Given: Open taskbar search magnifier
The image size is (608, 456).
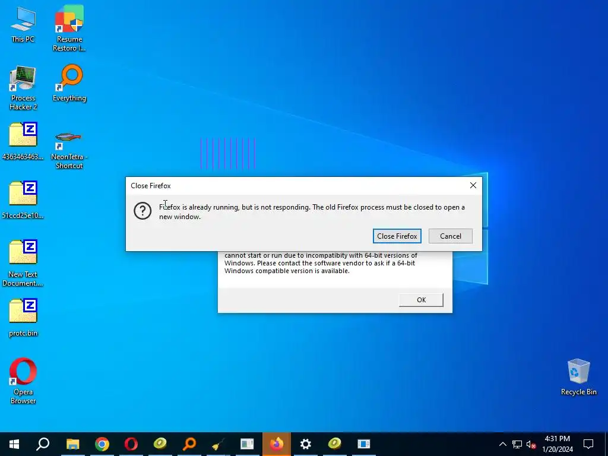Looking at the screenshot, I should [43, 444].
